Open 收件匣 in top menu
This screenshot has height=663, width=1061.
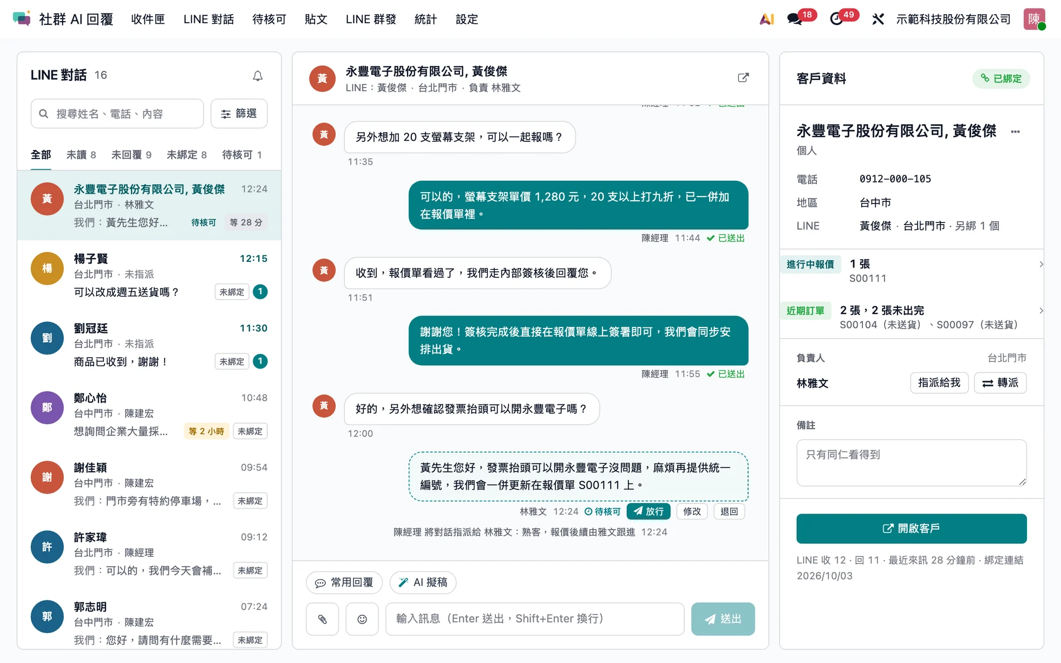[x=148, y=19]
